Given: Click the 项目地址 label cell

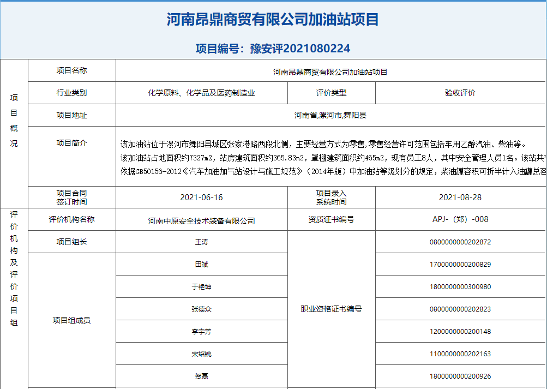Looking at the screenshot, I should tap(72, 115).
